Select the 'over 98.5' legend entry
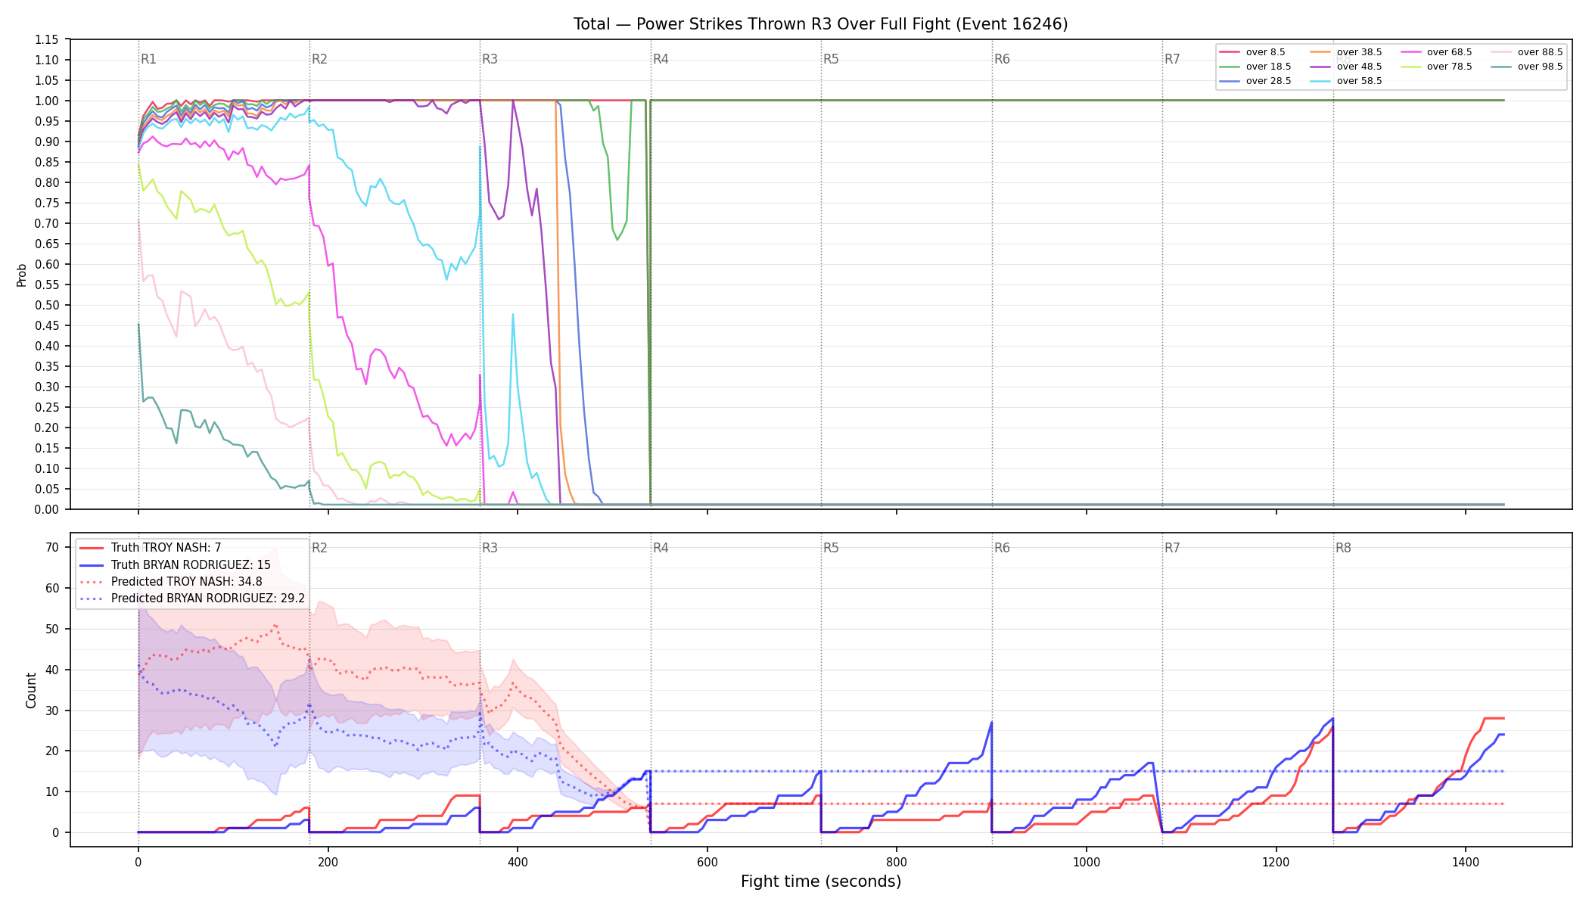This screenshot has height=908, width=1589. coord(1527,67)
